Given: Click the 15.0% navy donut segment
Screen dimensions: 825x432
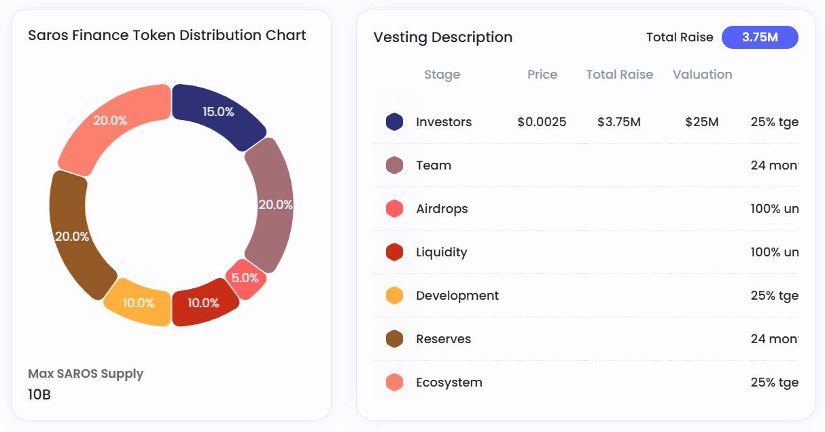Looking at the screenshot, I should [x=217, y=112].
